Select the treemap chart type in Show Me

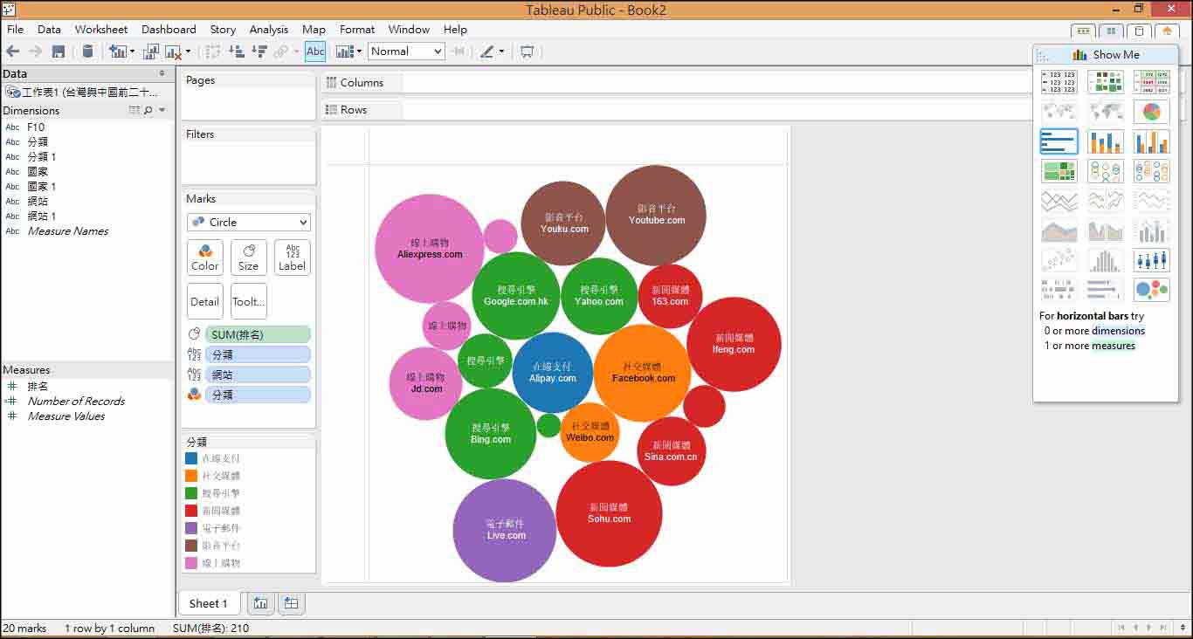tap(1059, 170)
